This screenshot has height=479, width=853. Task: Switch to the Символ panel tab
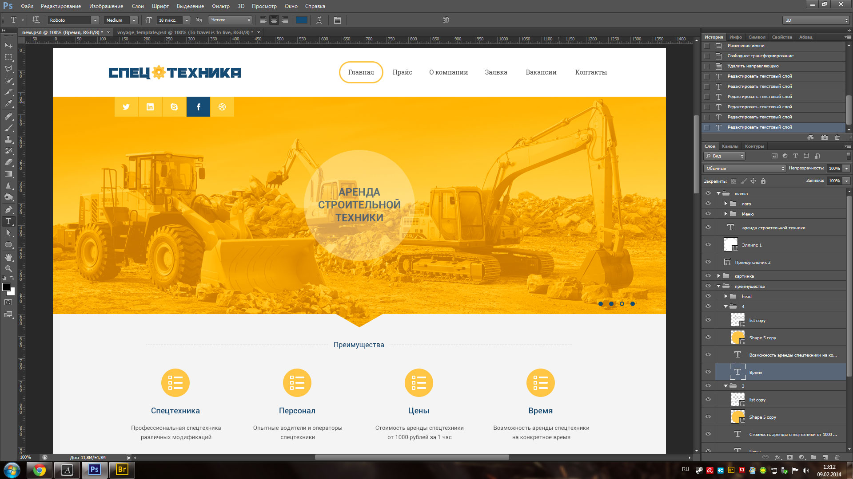pos(757,37)
